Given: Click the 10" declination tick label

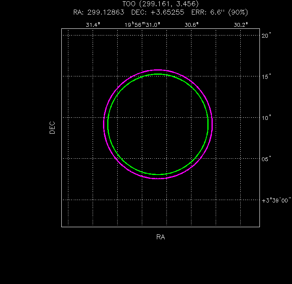Looking at the screenshot, I should (x=267, y=118).
